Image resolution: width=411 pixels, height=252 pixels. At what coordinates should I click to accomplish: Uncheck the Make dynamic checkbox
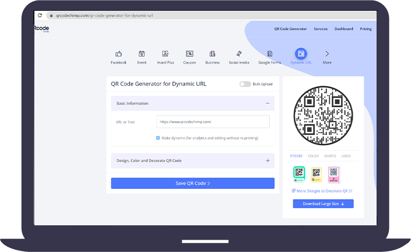point(158,138)
